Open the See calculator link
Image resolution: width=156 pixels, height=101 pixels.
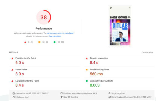(55, 36)
